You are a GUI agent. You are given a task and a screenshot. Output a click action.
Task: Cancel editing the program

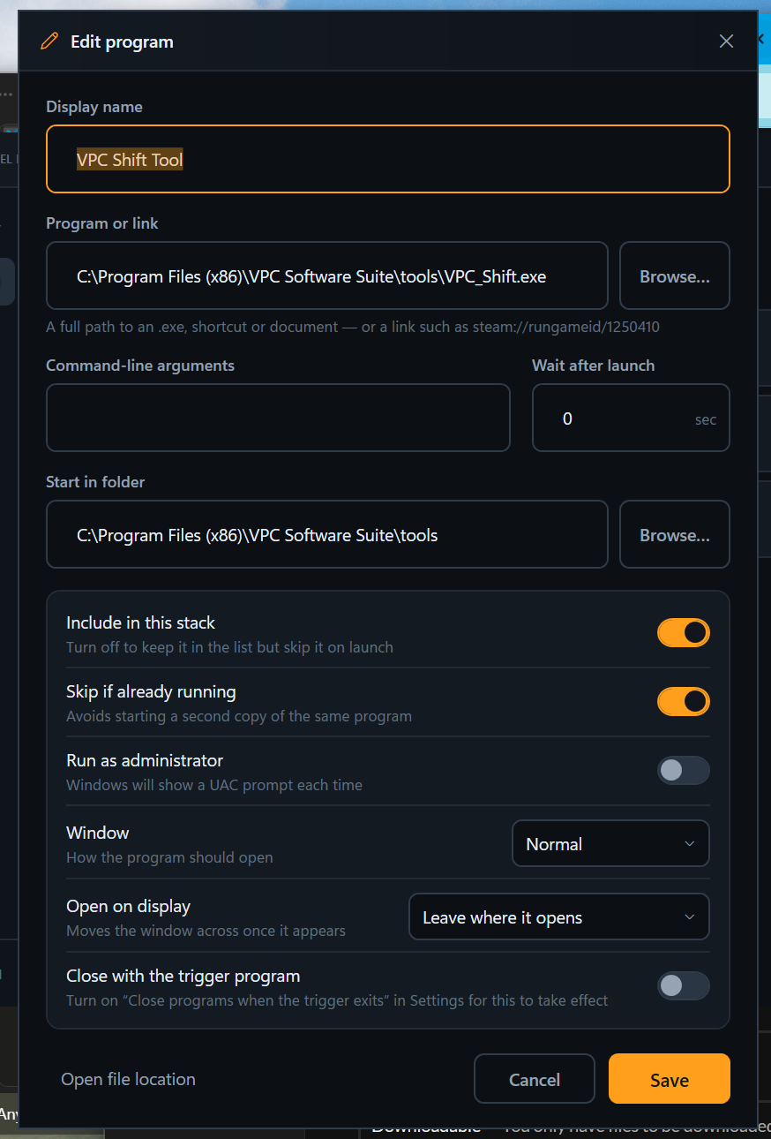(x=535, y=1079)
